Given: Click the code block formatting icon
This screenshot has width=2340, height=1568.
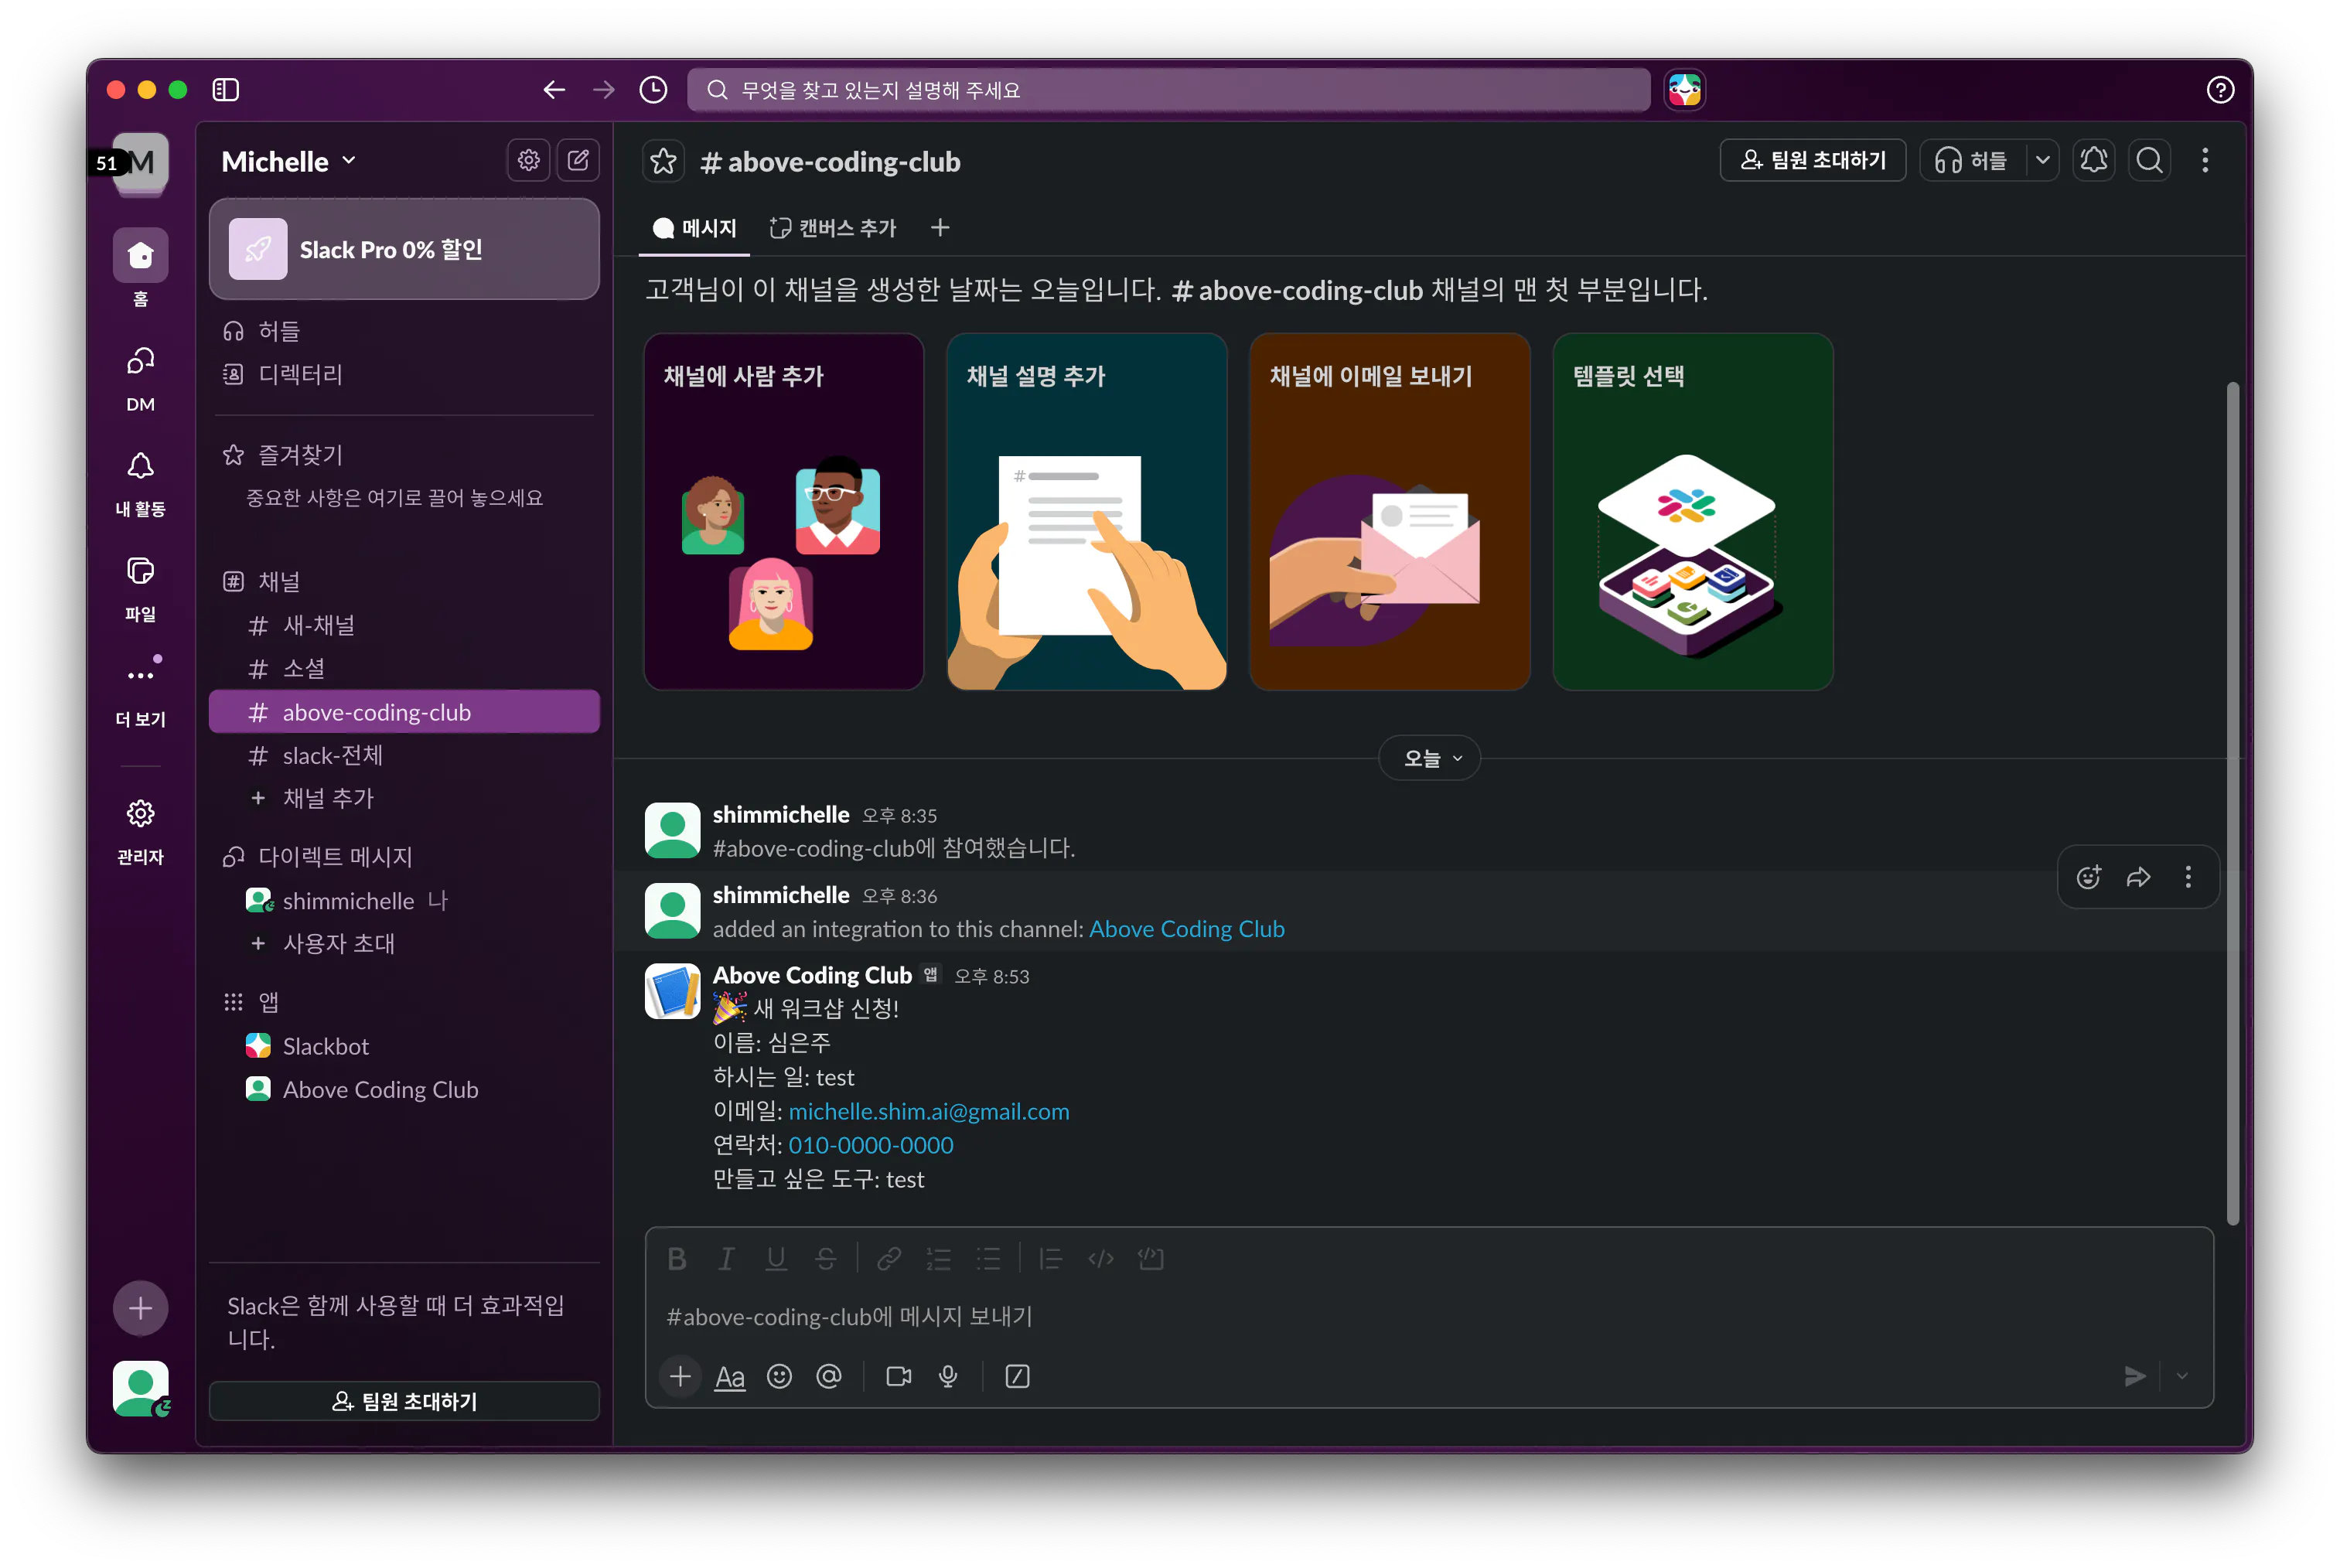Looking at the screenshot, I should click(1150, 1258).
